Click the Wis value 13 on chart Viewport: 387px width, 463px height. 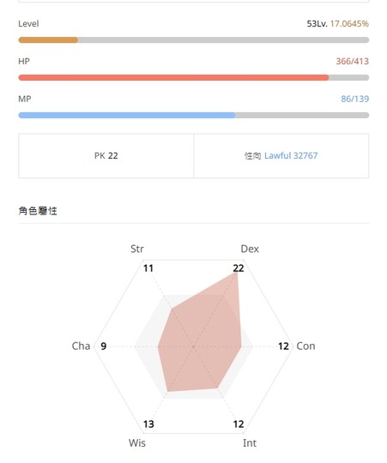tap(148, 424)
